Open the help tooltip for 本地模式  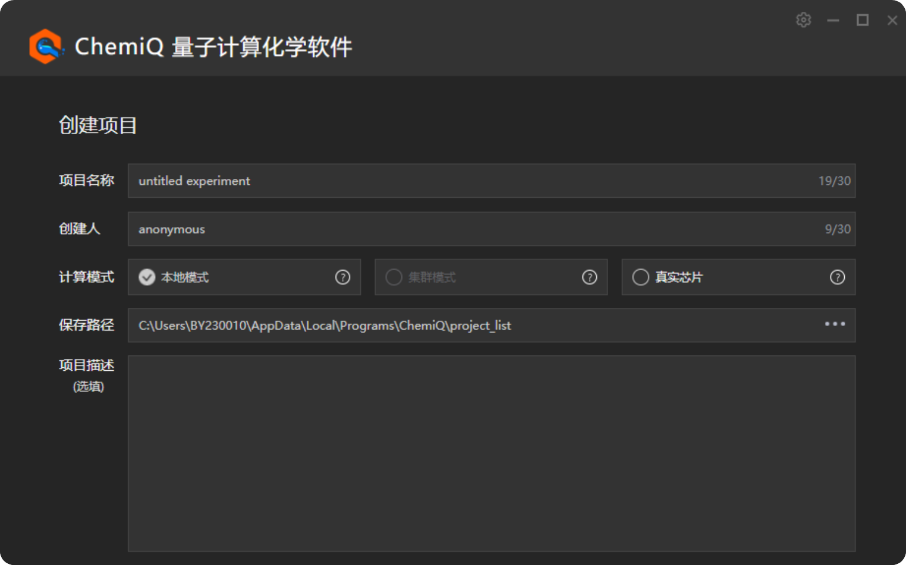coord(343,277)
